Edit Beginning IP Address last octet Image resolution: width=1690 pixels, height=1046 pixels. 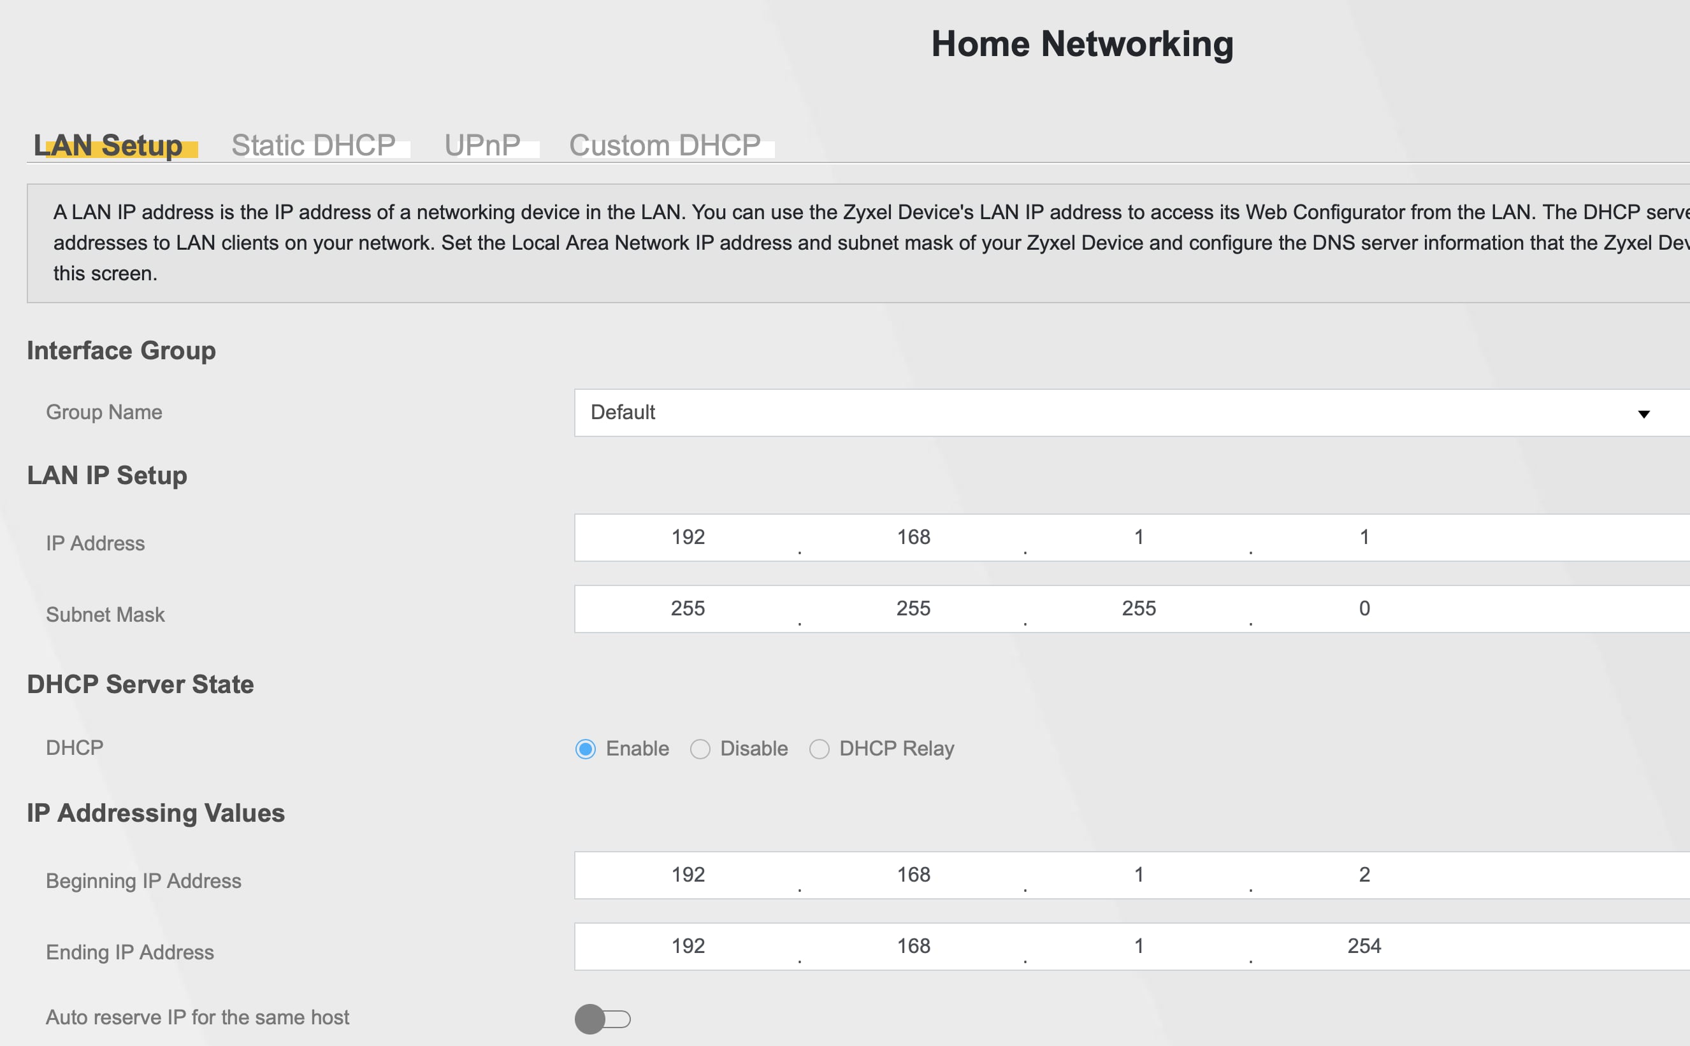point(1364,875)
